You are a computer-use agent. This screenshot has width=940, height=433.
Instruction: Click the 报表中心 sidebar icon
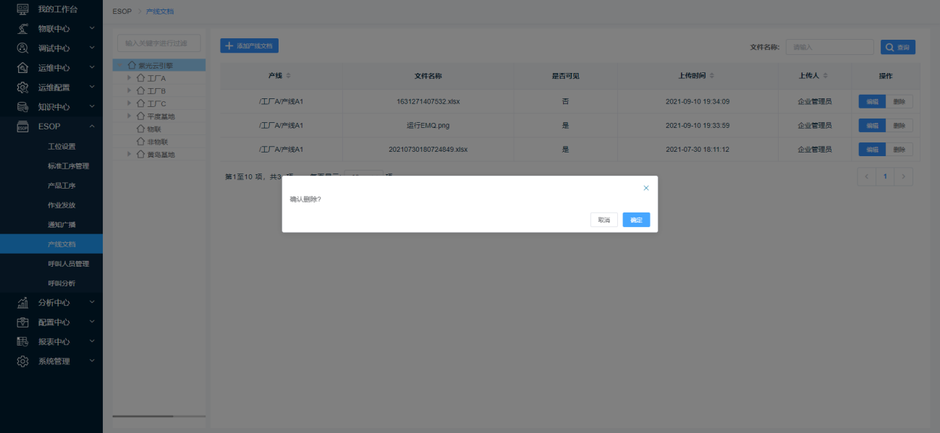pos(22,342)
